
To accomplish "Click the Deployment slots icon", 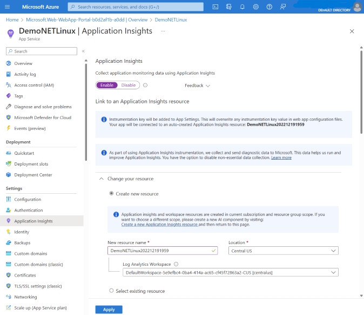I will (x=9, y=164).
